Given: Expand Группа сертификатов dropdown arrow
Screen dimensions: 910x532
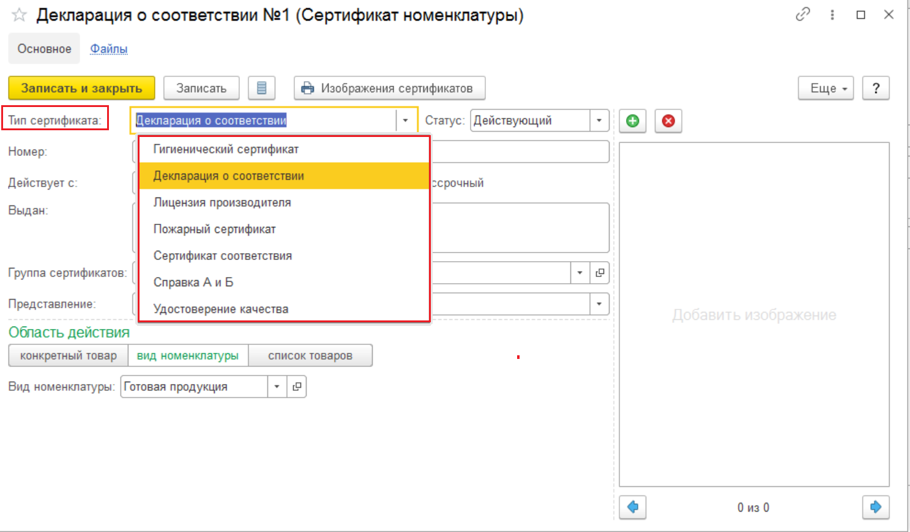Looking at the screenshot, I should point(580,273).
